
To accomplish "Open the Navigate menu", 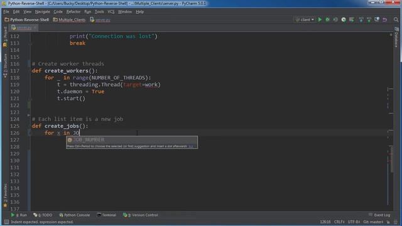I will pyautogui.click(x=42, y=12).
